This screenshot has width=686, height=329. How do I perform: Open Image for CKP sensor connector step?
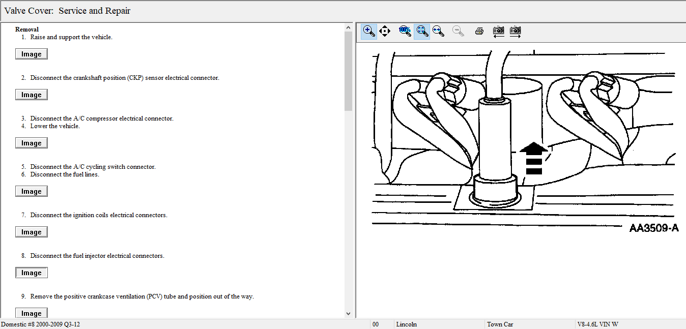click(32, 95)
